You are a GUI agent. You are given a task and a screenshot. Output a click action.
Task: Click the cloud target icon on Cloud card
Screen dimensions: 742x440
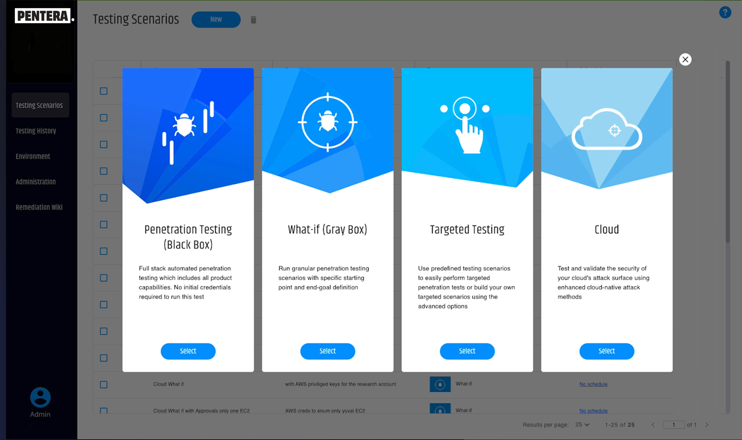pos(607,130)
